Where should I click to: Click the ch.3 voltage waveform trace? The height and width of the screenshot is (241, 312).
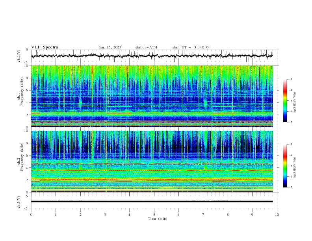coord(152,202)
